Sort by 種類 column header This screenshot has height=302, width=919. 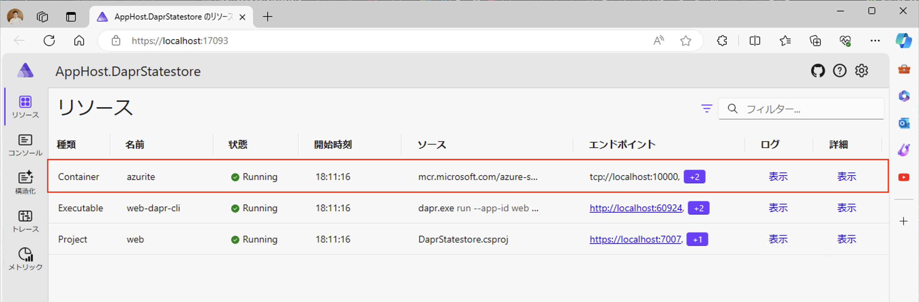pyautogui.click(x=66, y=145)
